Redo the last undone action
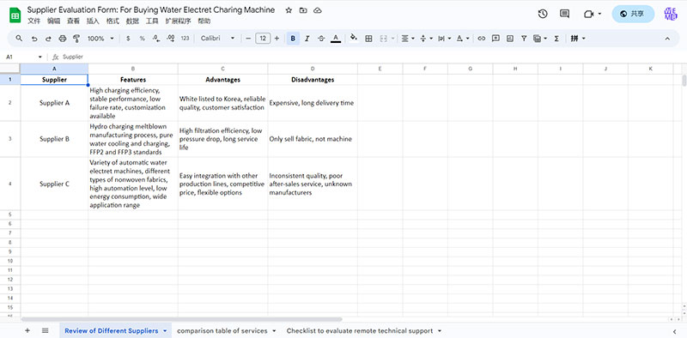Image resolution: width=687 pixels, height=338 pixels. pos(48,39)
